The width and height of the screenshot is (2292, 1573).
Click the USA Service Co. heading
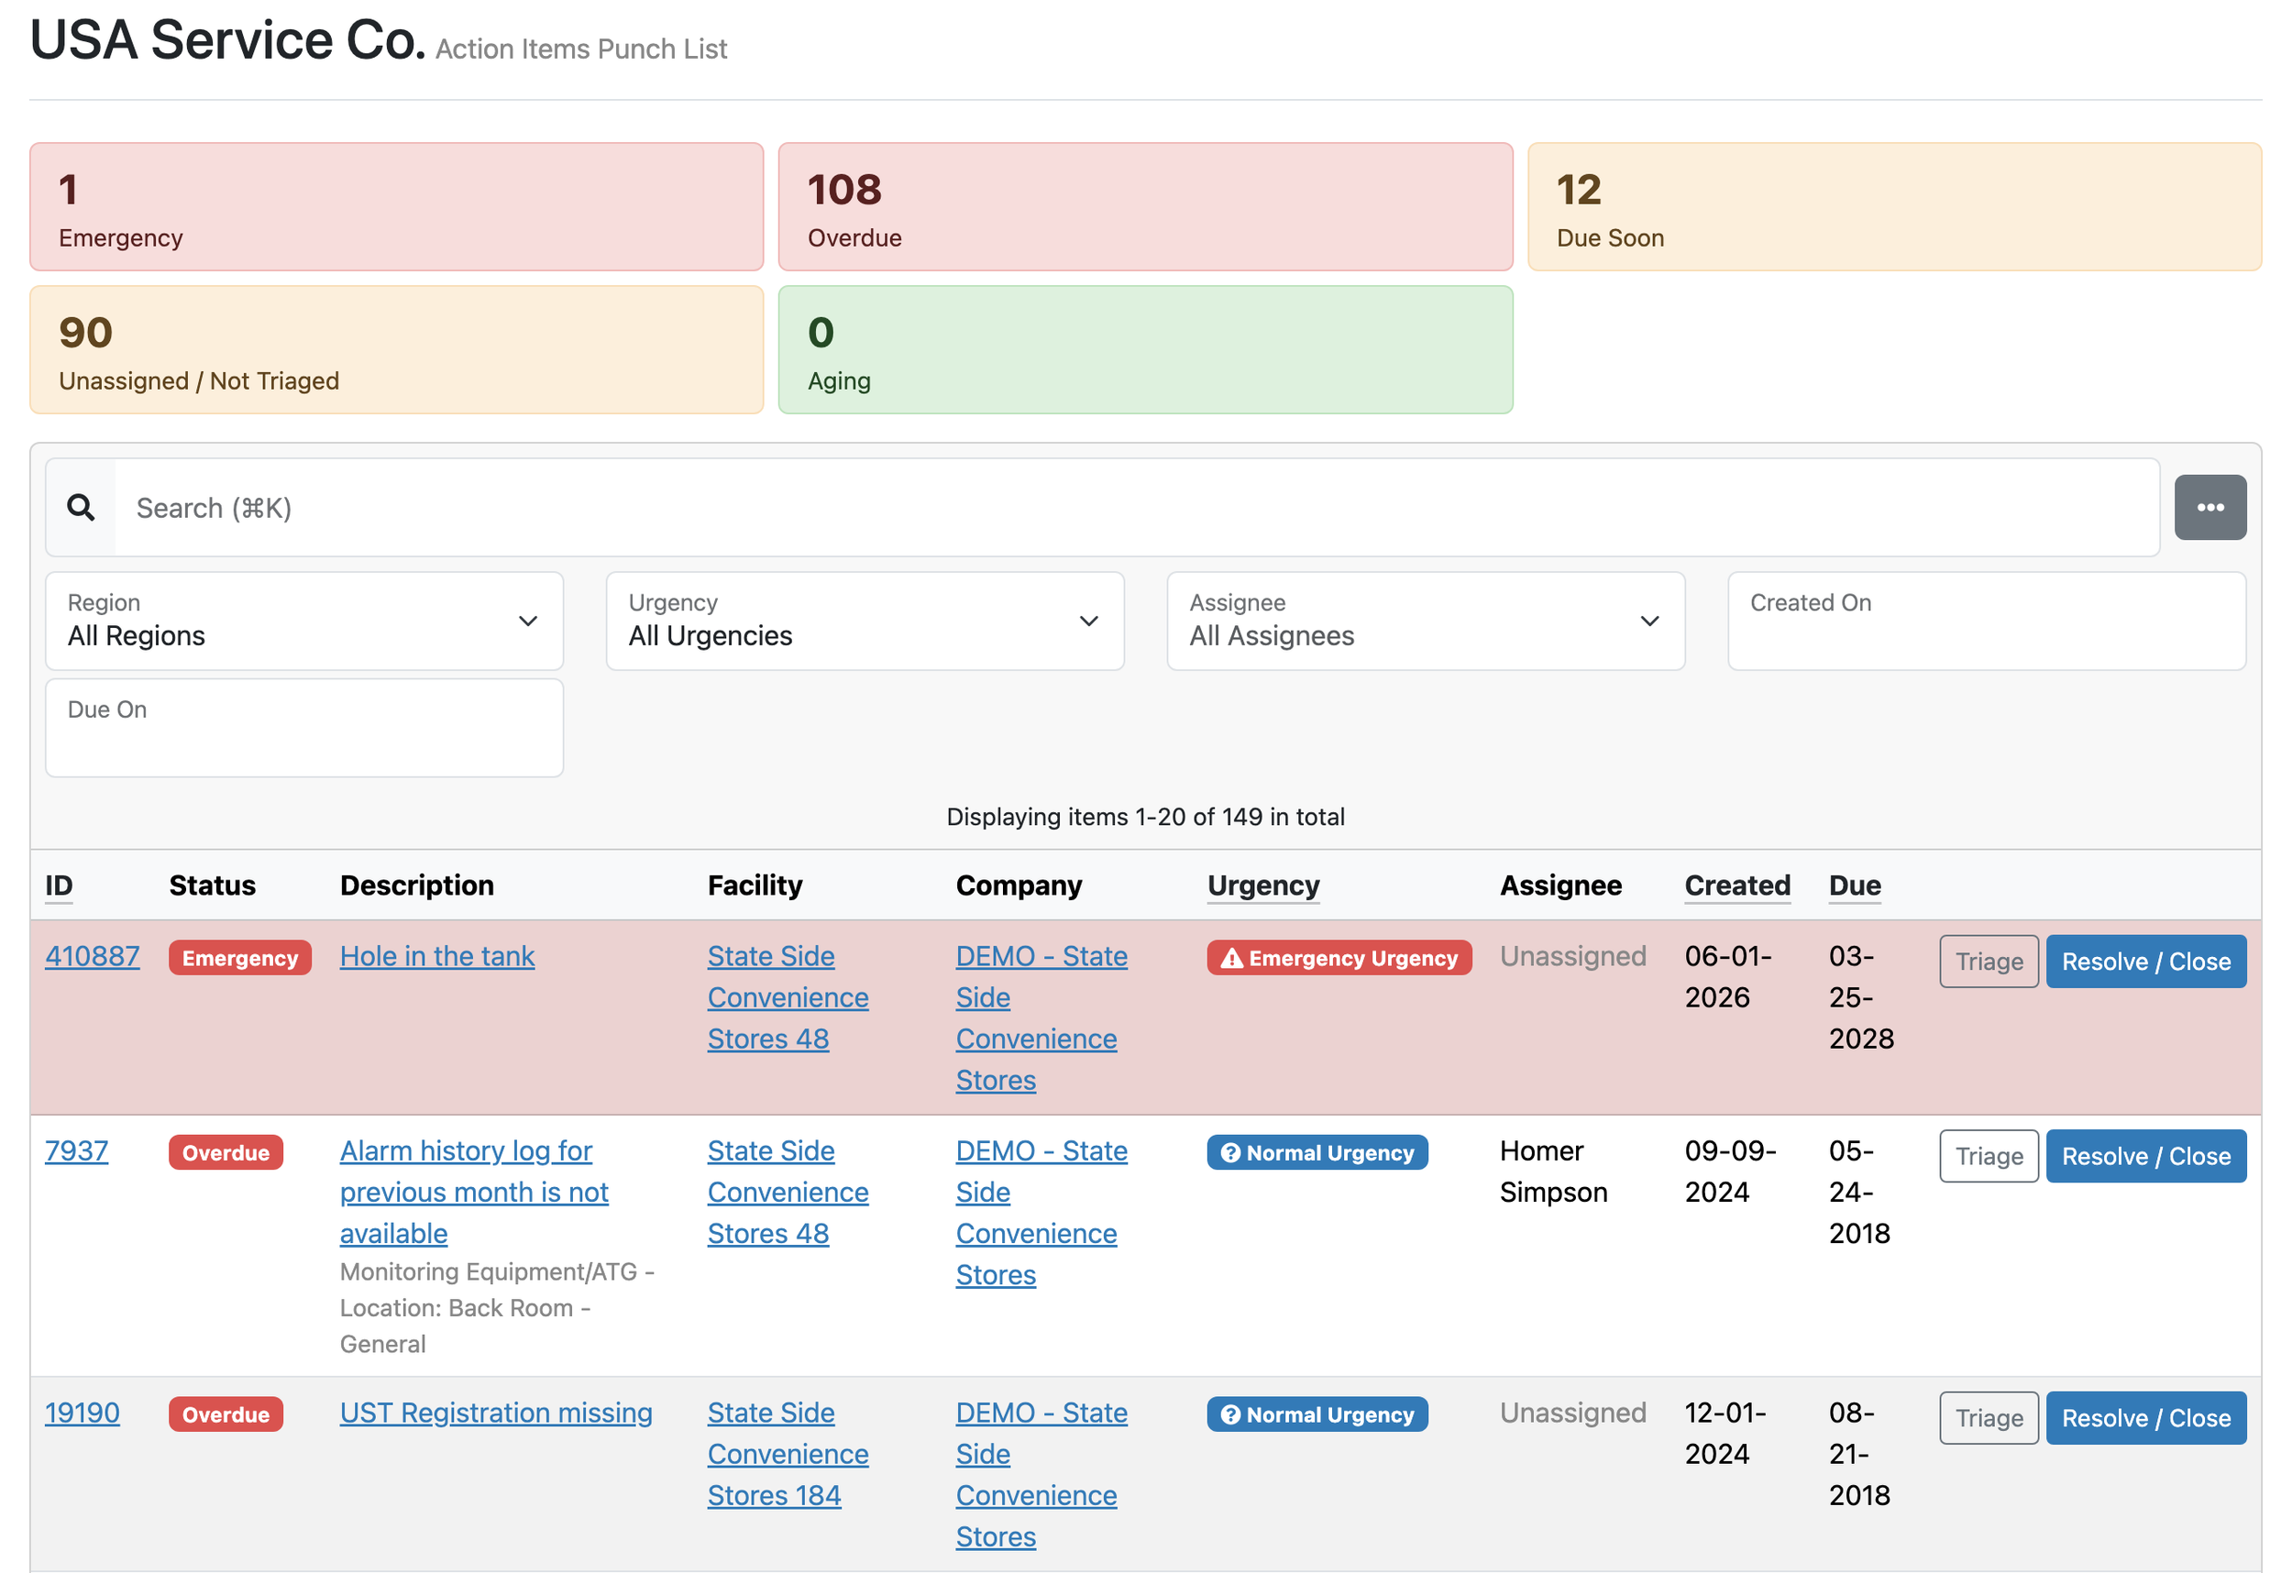[227, 39]
